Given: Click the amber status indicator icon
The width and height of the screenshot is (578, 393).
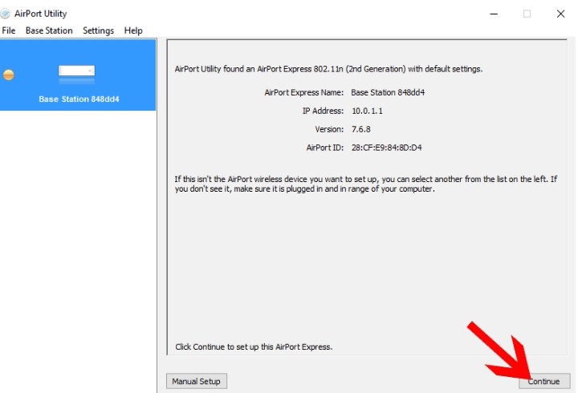Looking at the screenshot, I should tap(9, 75).
